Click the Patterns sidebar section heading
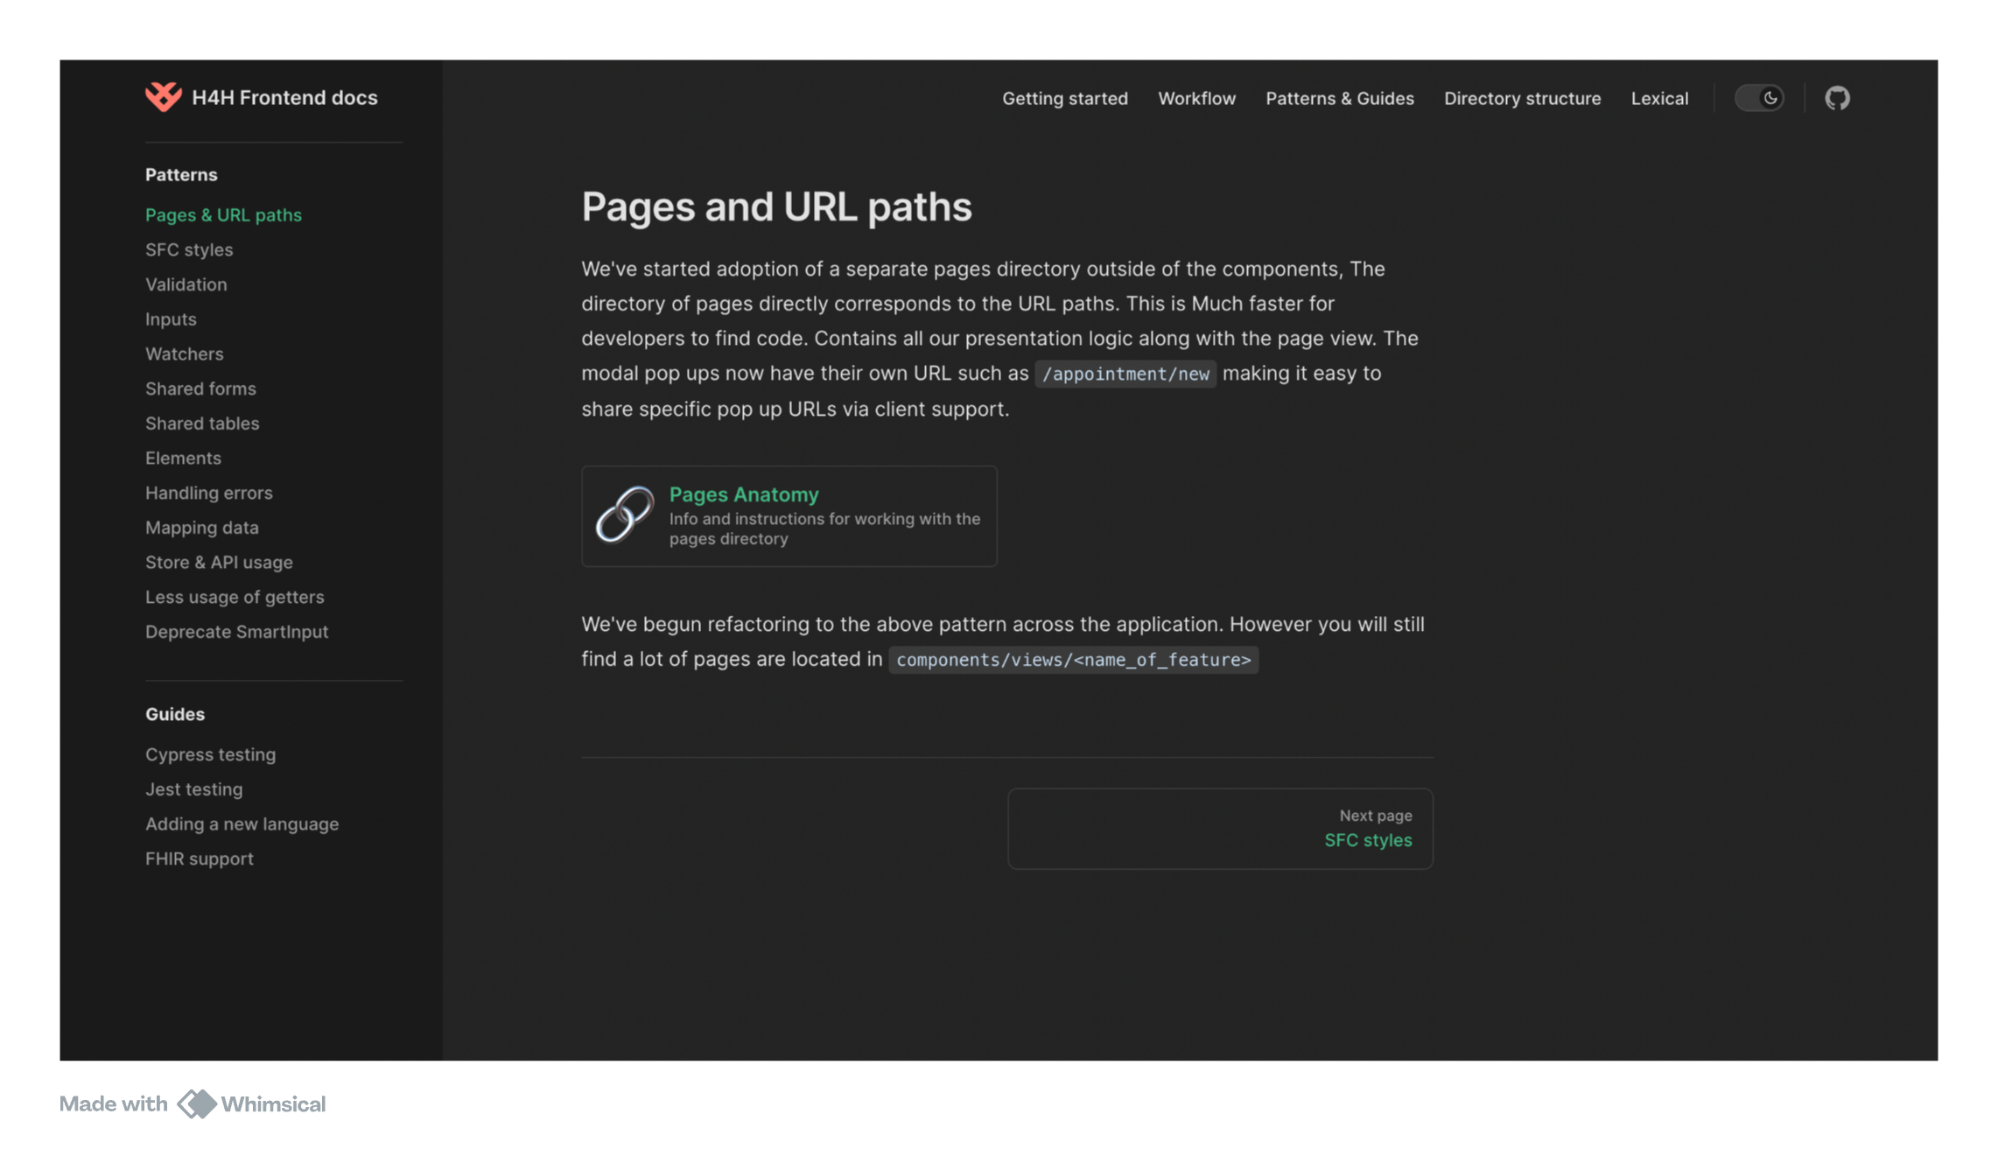 click(x=181, y=175)
